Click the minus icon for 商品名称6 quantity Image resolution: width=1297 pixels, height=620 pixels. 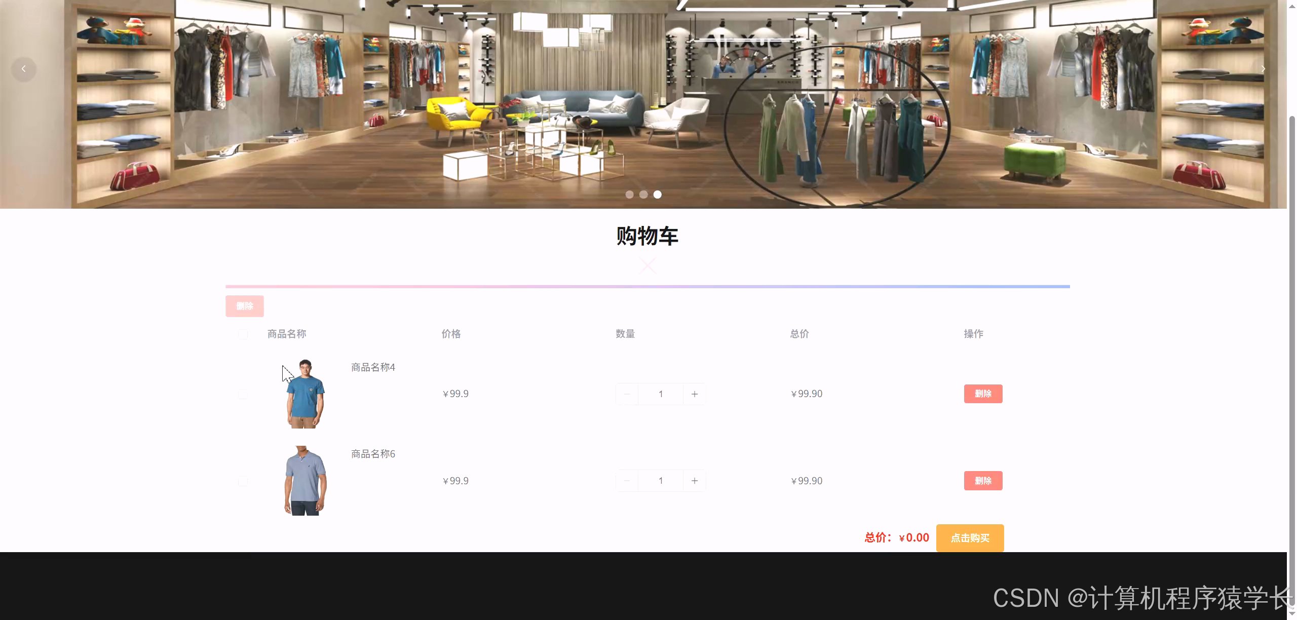point(627,481)
